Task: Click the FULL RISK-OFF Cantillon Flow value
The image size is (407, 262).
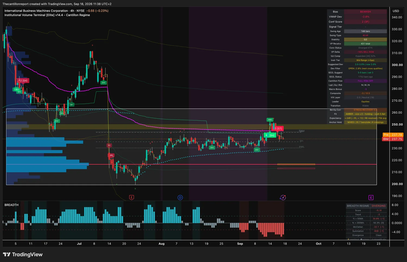Action: [365, 81]
